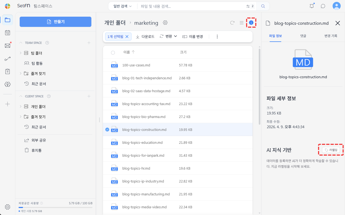345x215 pixels.
Task: Go to 개인 폴더 breadcrumb
Action: [115, 23]
